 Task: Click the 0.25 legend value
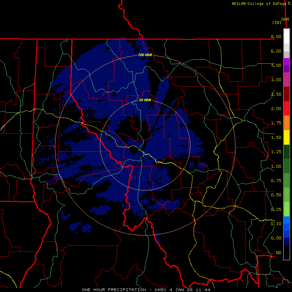(276, 210)
